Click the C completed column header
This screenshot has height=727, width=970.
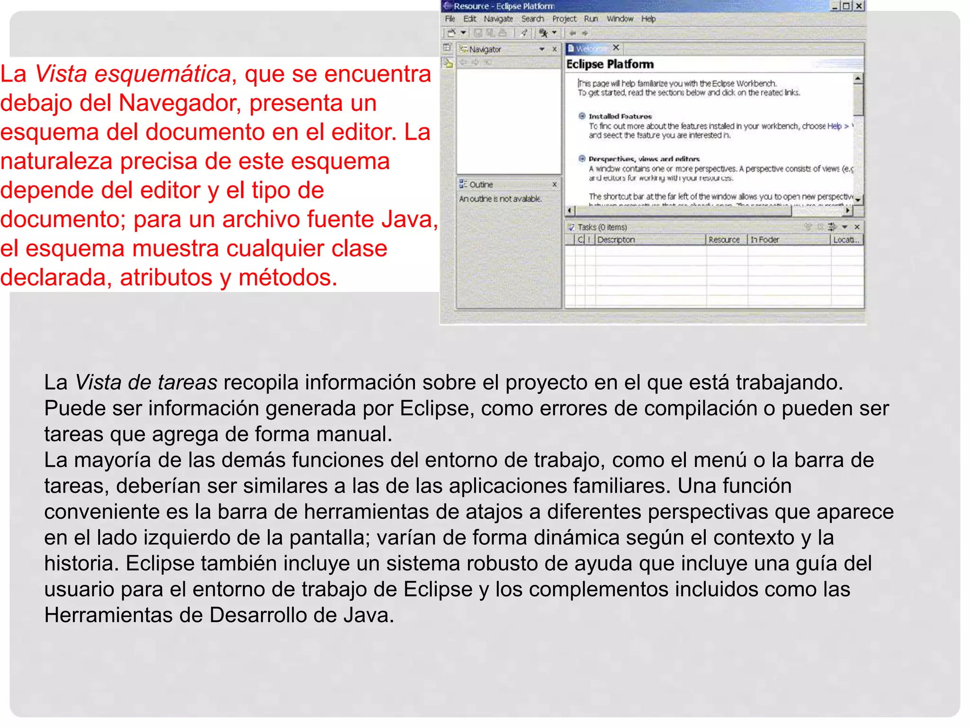[580, 240]
